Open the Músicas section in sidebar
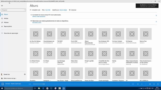 13,22
